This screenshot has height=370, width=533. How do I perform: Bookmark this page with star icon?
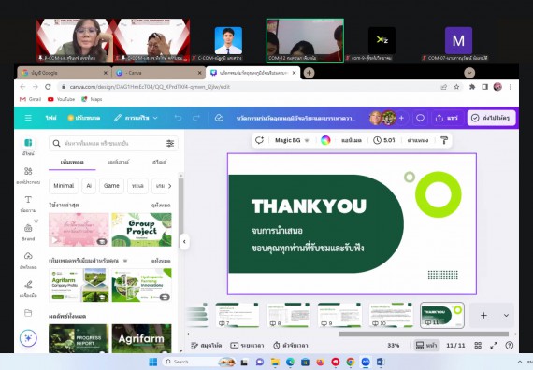(456, 87)
